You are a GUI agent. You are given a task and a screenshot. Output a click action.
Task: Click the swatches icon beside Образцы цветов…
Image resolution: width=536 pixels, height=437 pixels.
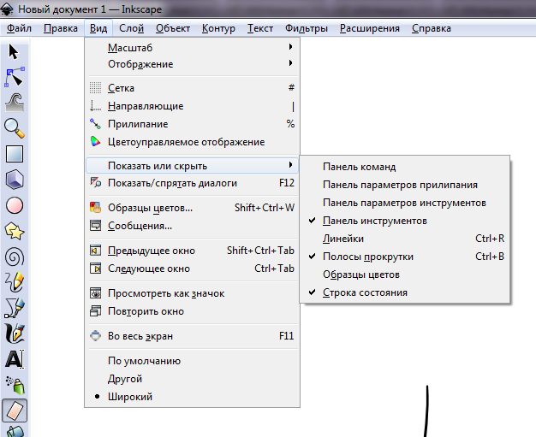95,207
